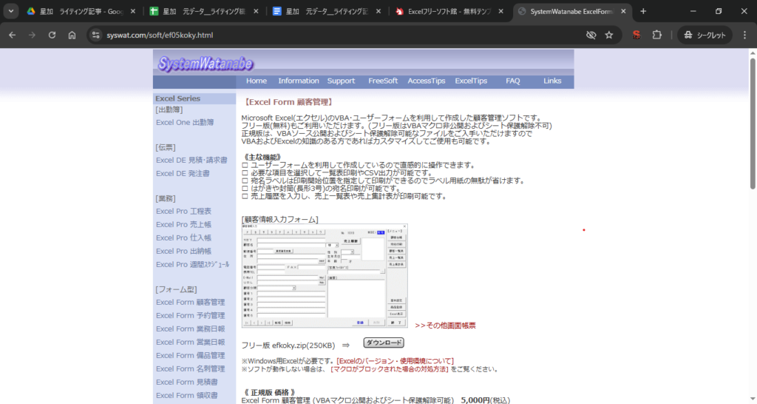The height and width of the screenshot is (404, 757).
Task: Open Excel Form 業務日報 sidebar link
Action: tap(190, 329)
